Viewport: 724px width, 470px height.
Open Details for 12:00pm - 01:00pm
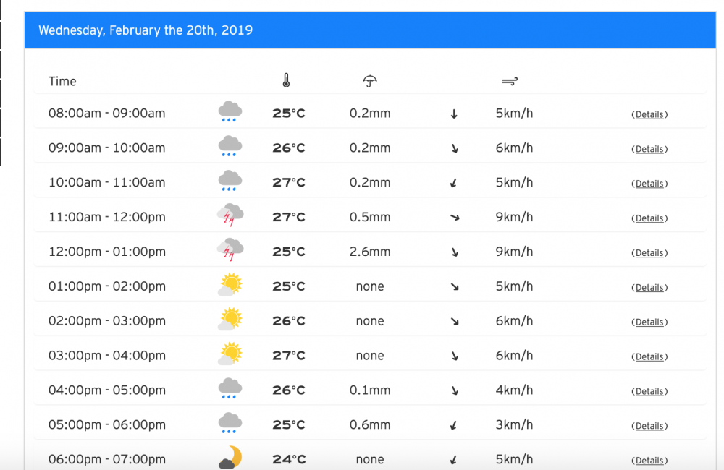point(649,253)
